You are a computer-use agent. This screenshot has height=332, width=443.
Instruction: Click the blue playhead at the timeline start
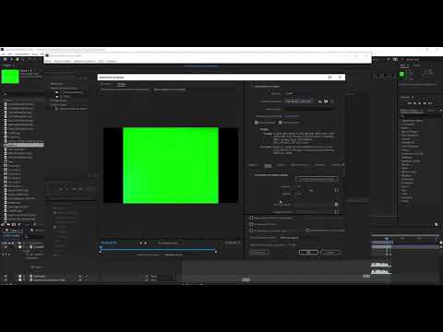point(101,248)
